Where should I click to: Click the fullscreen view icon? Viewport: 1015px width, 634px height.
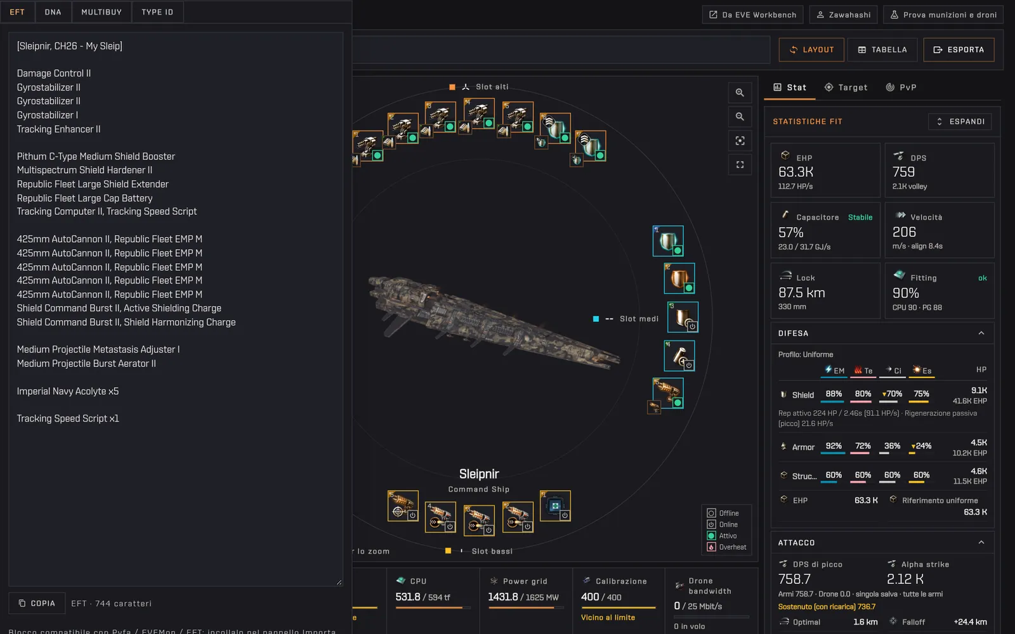coord(740,165)
